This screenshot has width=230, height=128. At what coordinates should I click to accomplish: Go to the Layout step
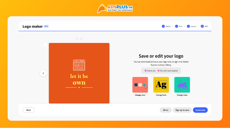191,26
